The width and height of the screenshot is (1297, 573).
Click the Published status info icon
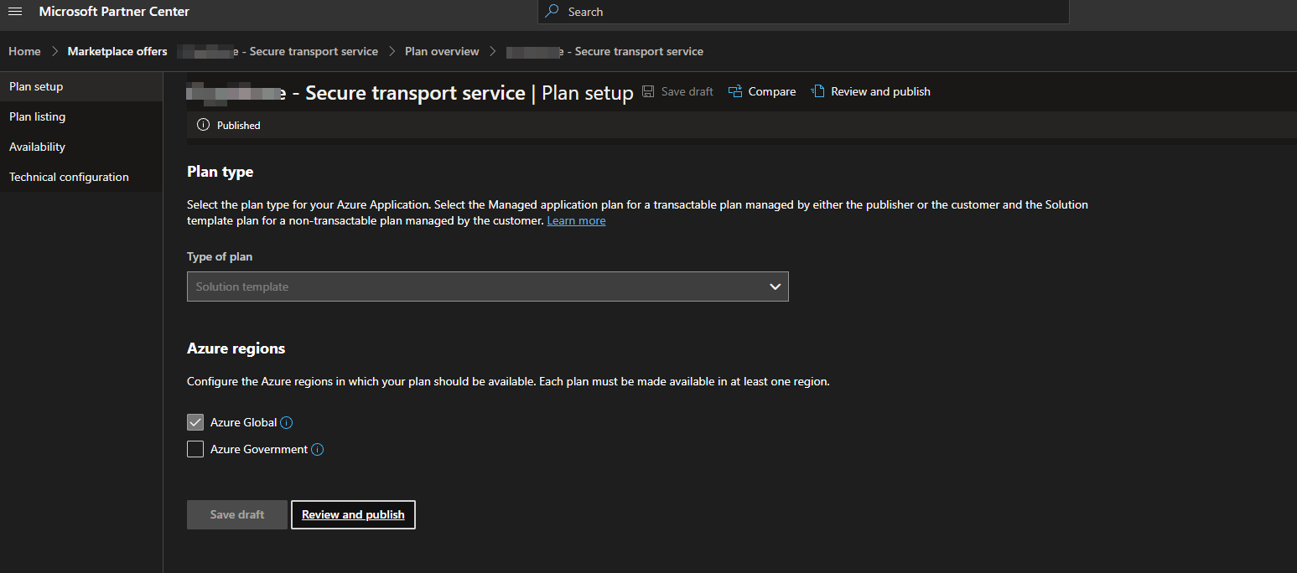[203, 125]
